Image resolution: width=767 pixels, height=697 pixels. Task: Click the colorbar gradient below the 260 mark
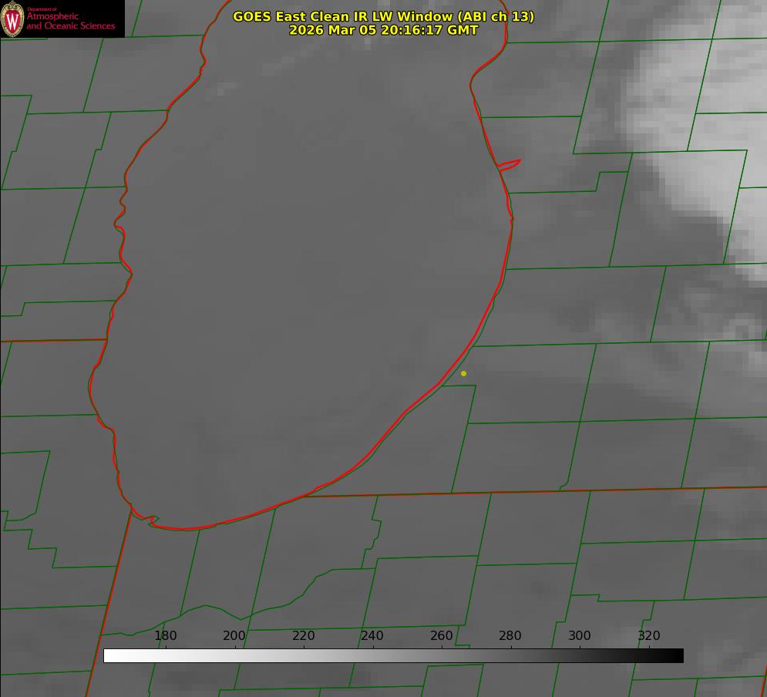click(x=442, y=655)
